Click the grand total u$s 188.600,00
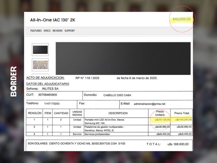 [x=178, y=144]
